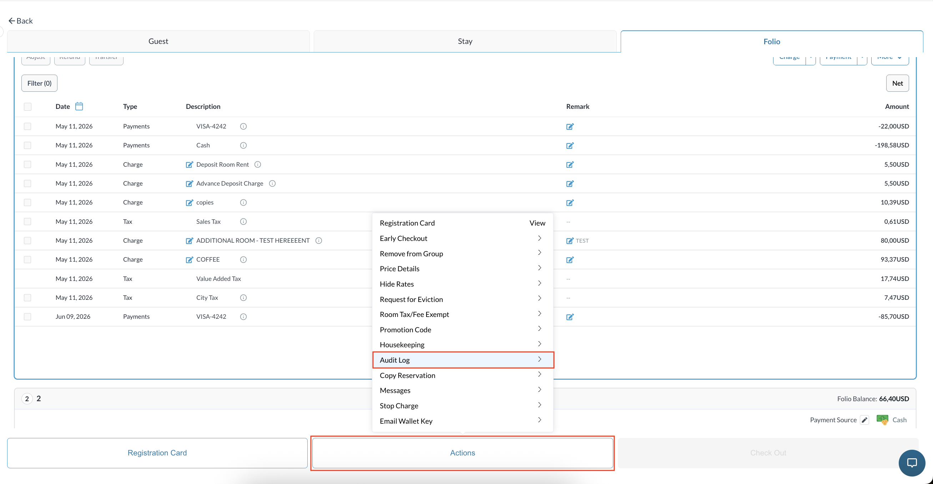
Task: Edit remark for Deposit Room Rent
Action: coord(570,165)
